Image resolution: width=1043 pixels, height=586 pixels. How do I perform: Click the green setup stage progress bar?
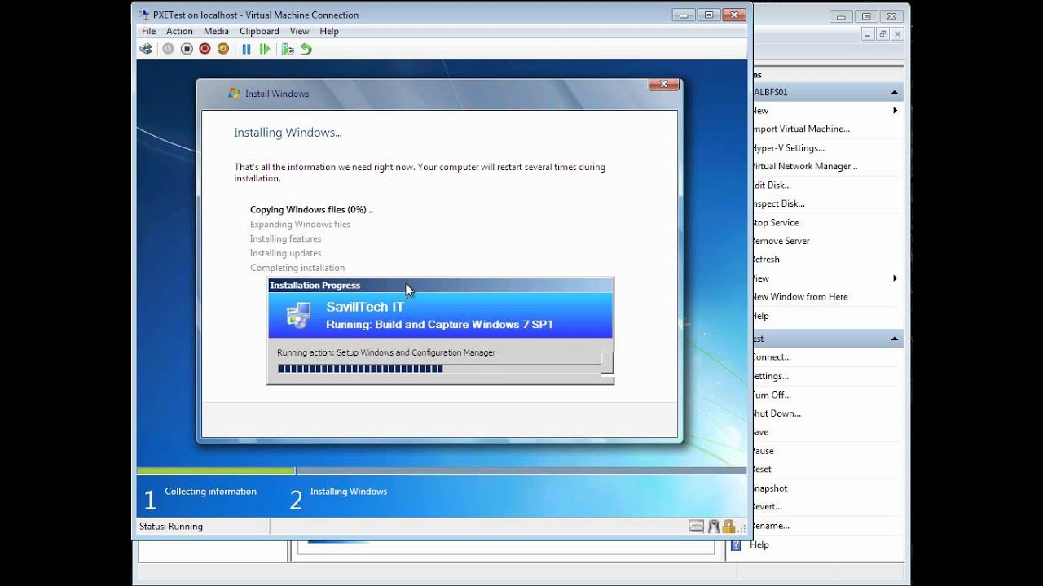coord(216,470)
